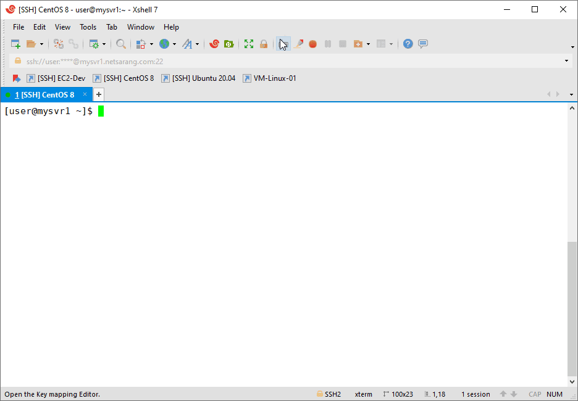This screenshot has height=401, width=578.
Task: Click the tab scroll right arrow
Action: pos(558,94)
